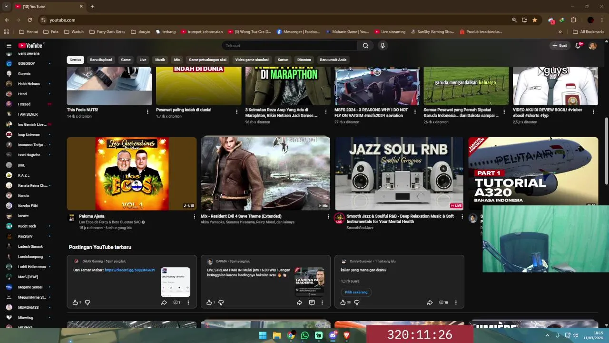Select the Semua filter chip
The height and width of the screenshot is (343, 609).
click(x=75, y=60)
